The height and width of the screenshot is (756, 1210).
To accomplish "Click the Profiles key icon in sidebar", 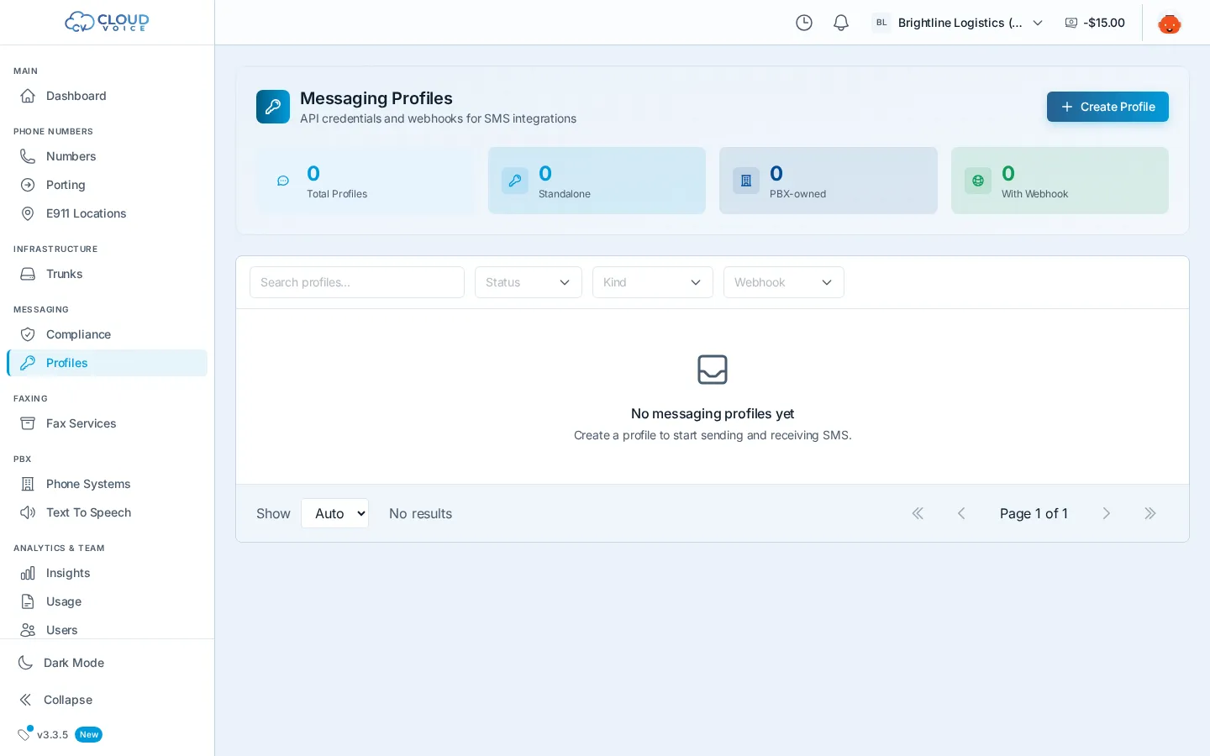I will click(28, 363).
